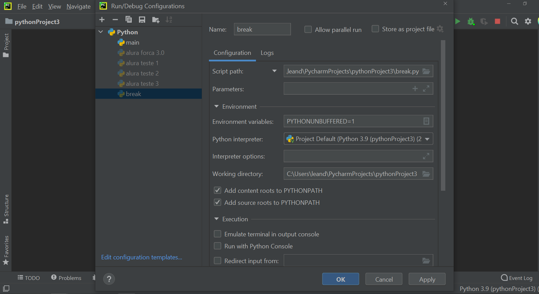Select main configuration in tree
539x294 pixels.
pos(149,42)
